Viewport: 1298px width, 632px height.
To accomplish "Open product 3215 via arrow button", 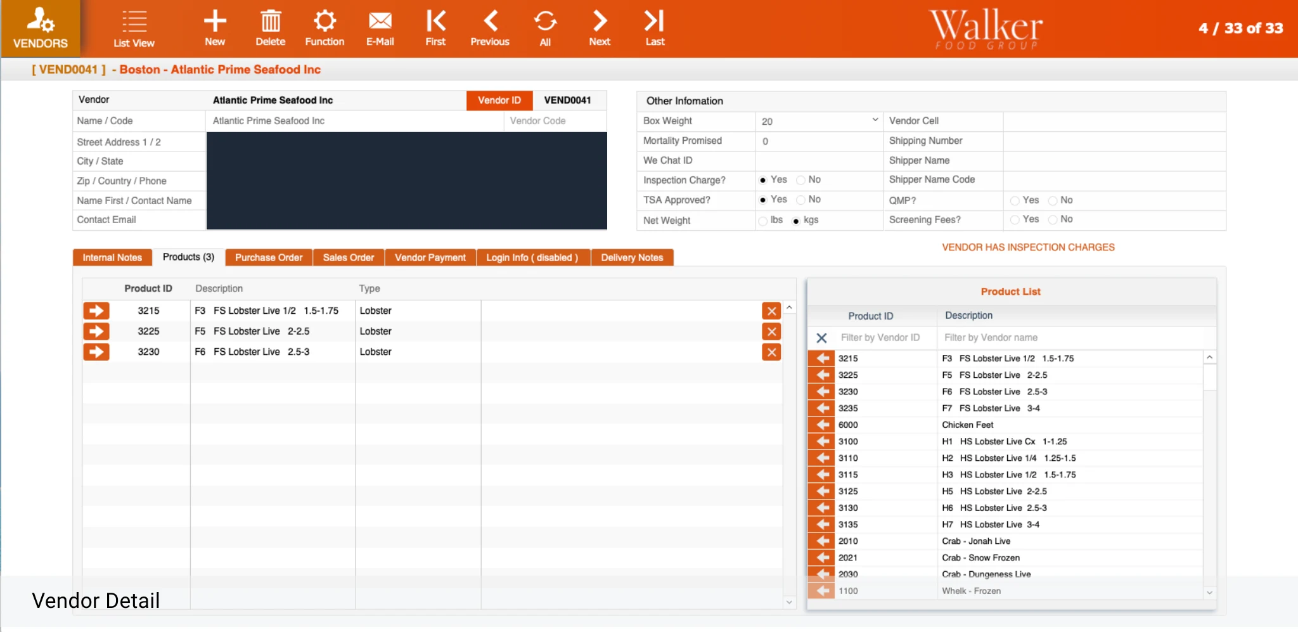I will click(x=96, y=311).
